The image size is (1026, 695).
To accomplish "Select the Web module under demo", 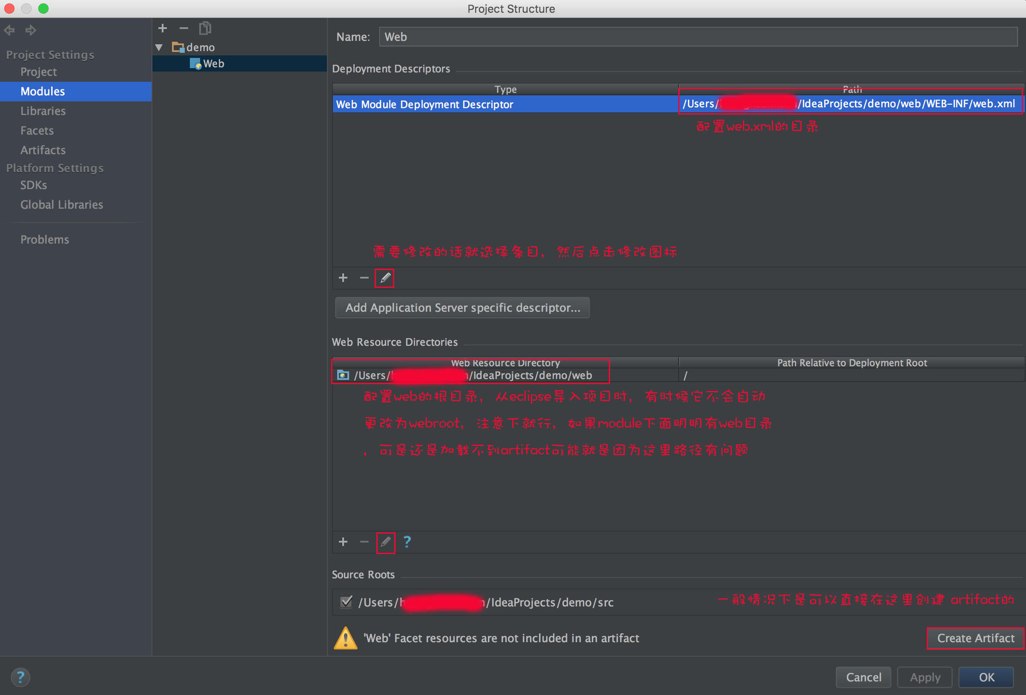I will coord(214,63).
